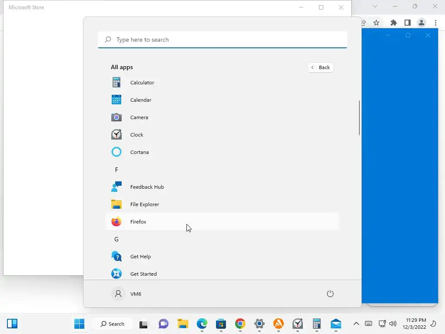Switch to Calculator on the taskbar
445x334 pixels.
317,324
